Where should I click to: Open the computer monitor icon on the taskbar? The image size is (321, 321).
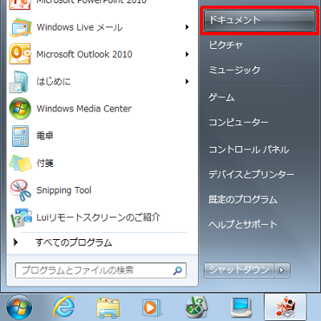coord(242,307)
